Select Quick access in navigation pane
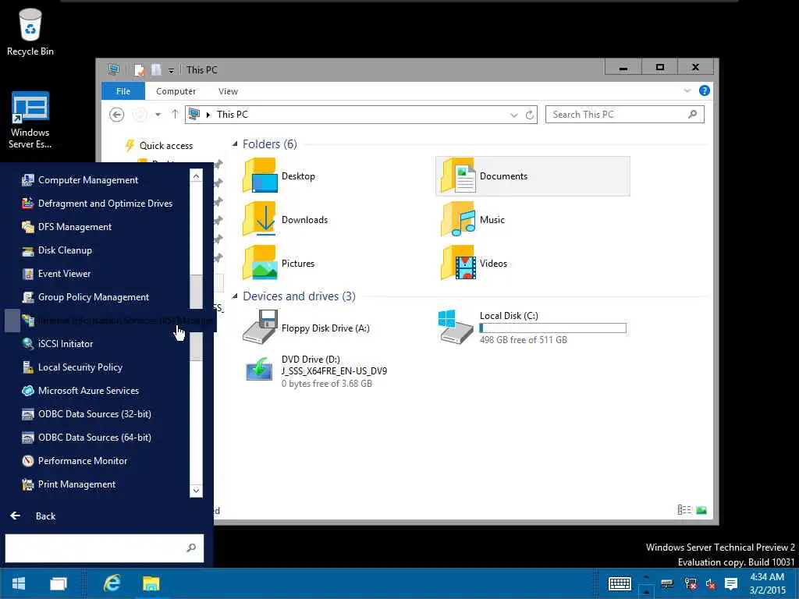 coord(159,146)
